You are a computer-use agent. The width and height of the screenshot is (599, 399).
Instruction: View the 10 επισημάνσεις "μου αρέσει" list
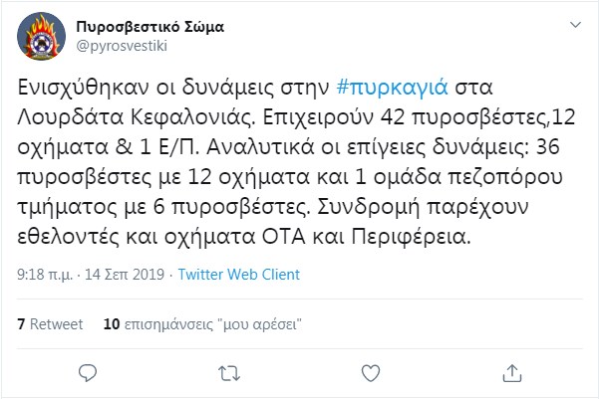202,323
